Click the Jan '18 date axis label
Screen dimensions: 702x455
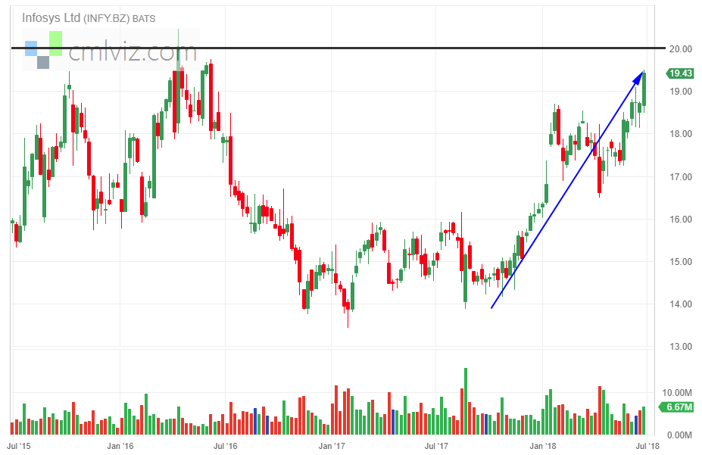pos(543,446)
